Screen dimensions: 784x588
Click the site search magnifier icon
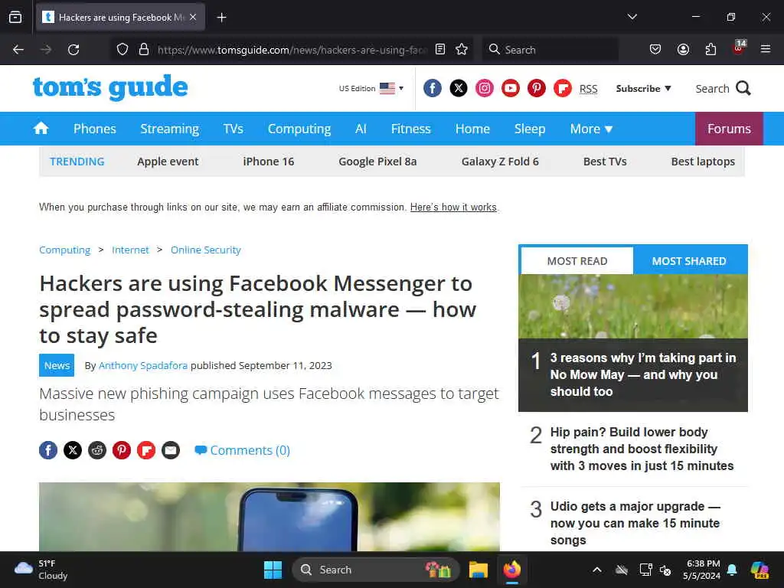tap(743, 89)
